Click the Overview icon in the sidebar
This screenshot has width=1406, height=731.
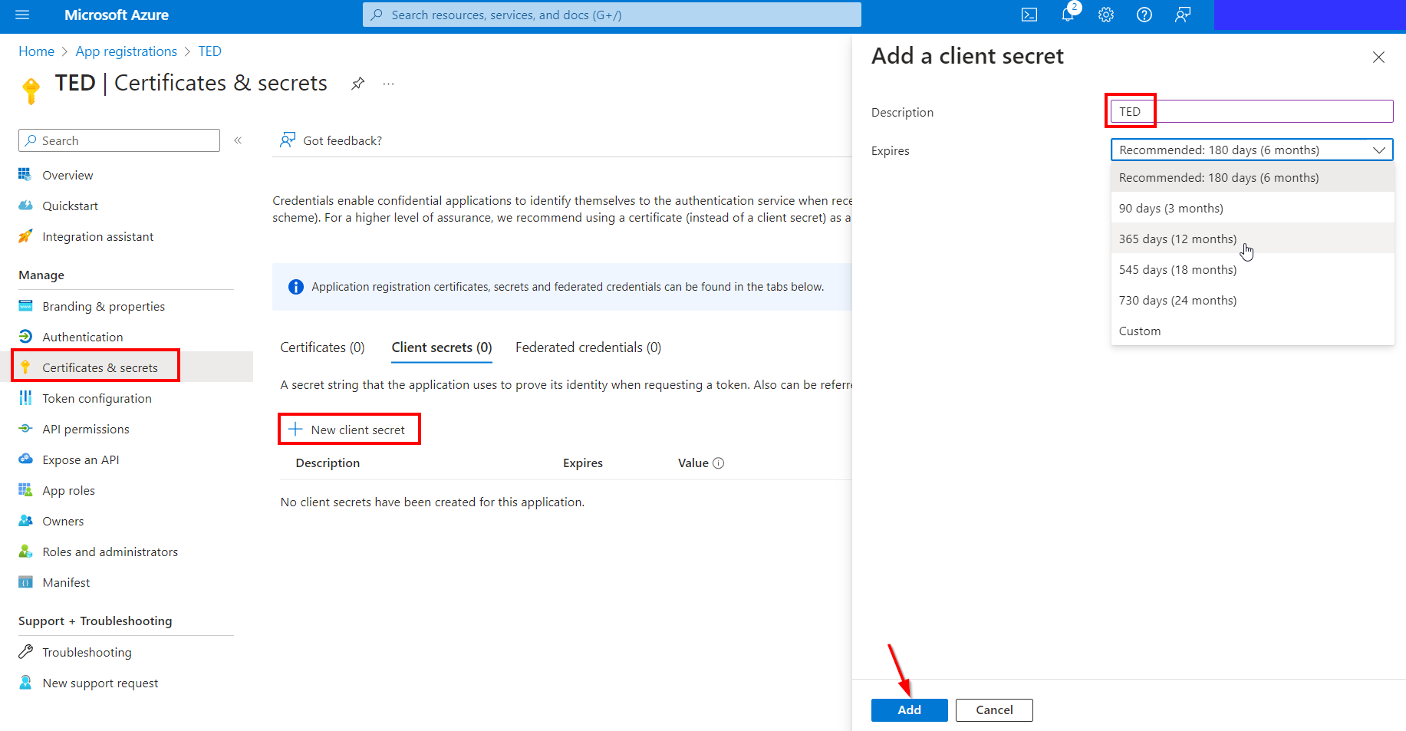click(x=25, y=175)
